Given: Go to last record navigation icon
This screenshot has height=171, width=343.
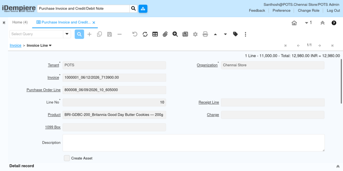Looking at the screenshot, I should (x=332, y=46).
